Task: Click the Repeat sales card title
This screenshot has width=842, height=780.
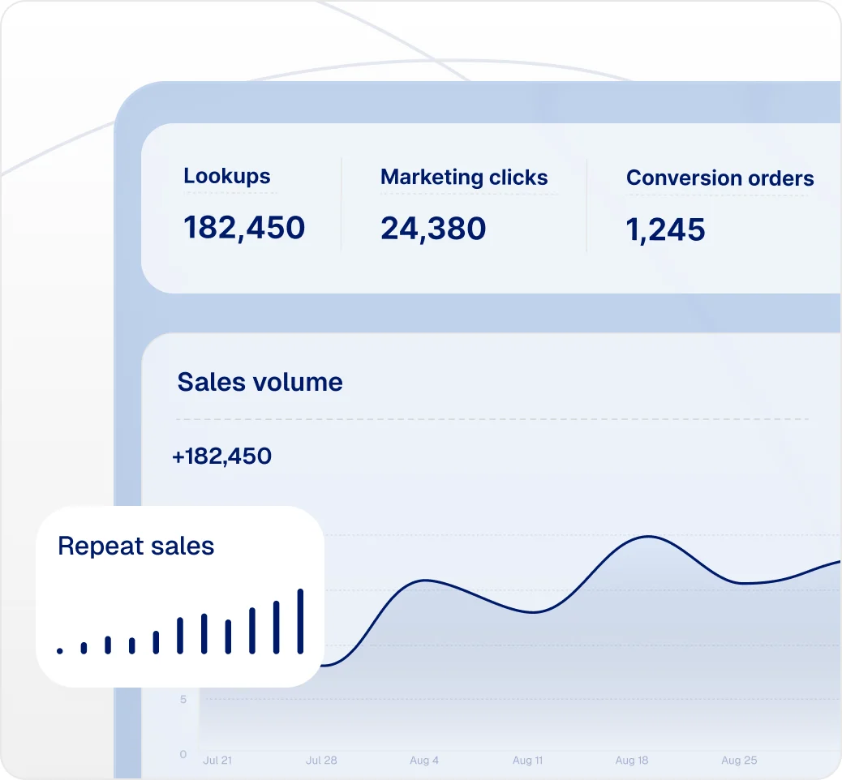Action: pyautogui.click(x=135, y=546)
